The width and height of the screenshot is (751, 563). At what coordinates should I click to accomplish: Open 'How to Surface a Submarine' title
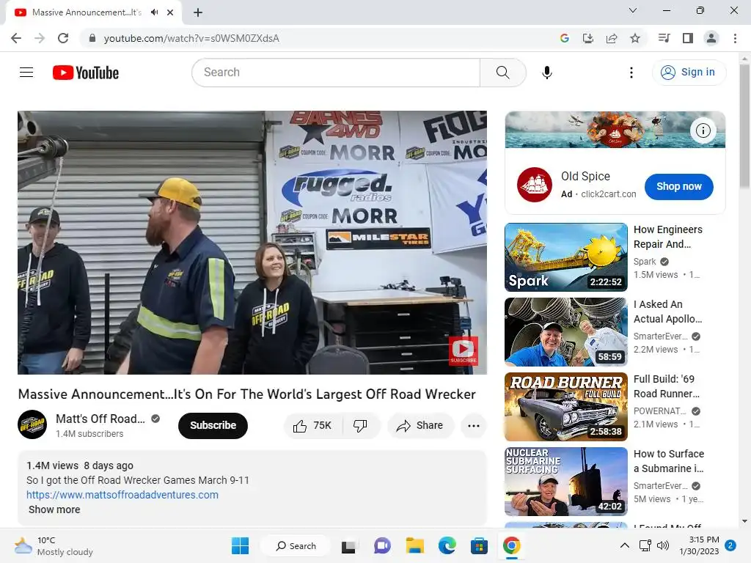(x=669, y=461)
